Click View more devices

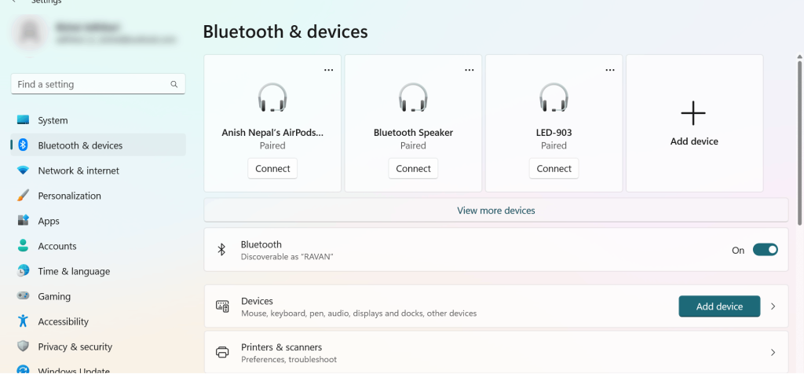click(496, 211)
